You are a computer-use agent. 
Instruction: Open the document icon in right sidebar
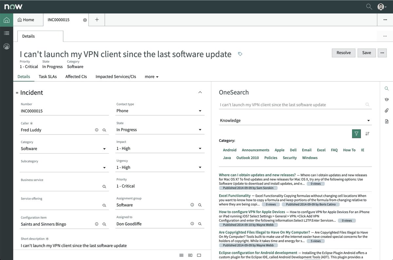pyautogui.click(x=386, y=121)
